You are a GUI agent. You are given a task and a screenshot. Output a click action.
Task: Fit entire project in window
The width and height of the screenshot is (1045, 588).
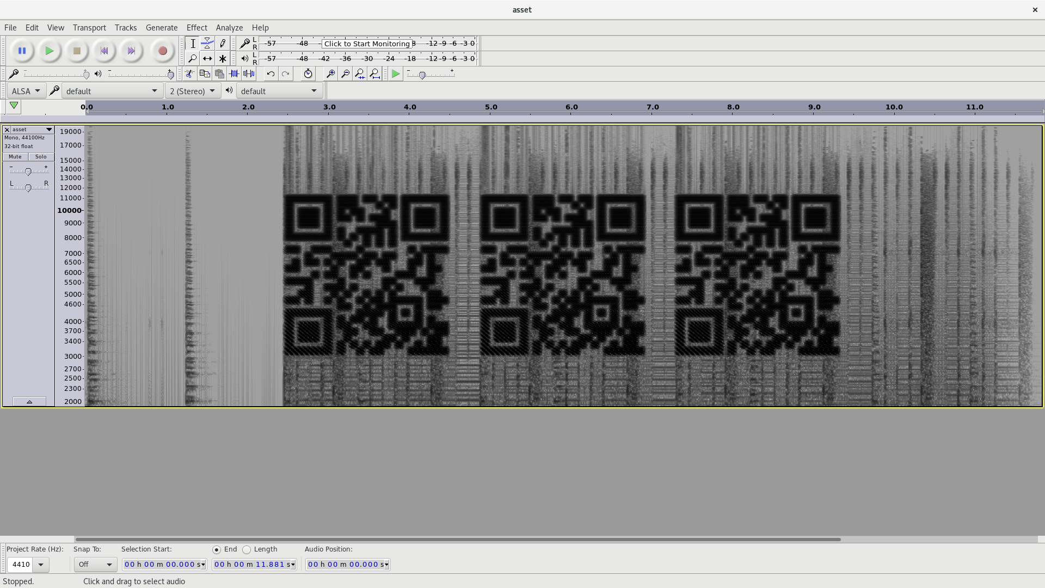(375, 73)
